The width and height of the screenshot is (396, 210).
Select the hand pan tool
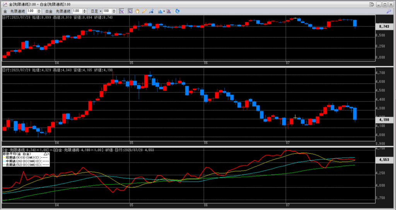coord(137,11)
